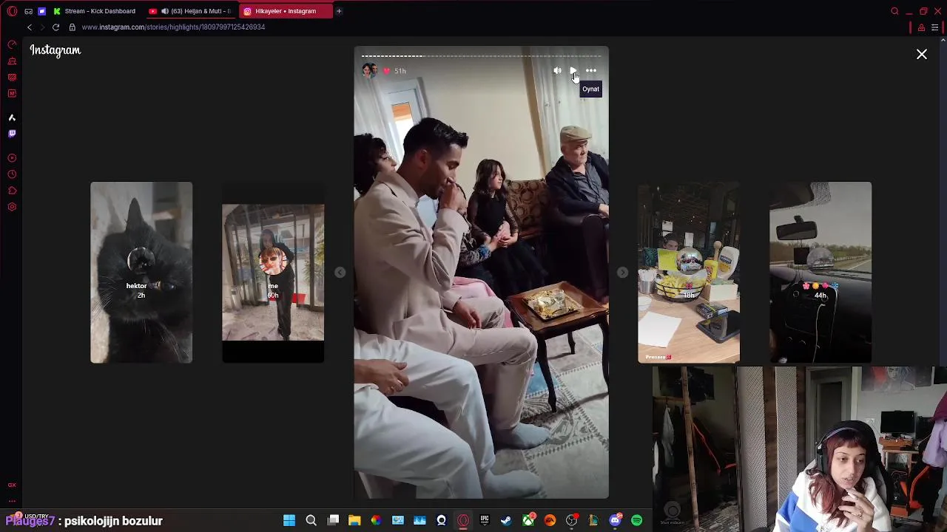The height and width of the screenshot is (532, 947).
Task: Open Settings gear icon in sidebar
Action: (x=12, y=207)
